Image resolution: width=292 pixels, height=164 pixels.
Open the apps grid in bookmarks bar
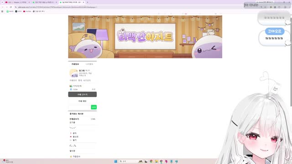[x=2, y=11]
